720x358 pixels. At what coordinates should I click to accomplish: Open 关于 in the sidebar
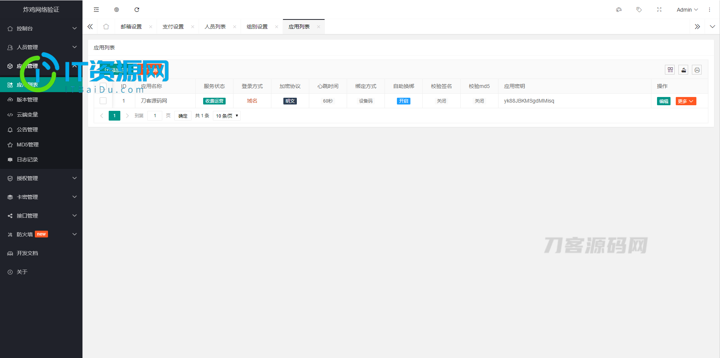pos(41,272)
